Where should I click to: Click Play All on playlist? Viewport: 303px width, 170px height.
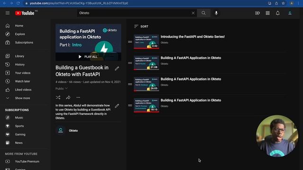88,57
